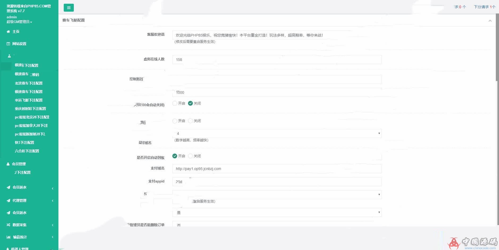The width and height of the screenshot is (499, 250).
Task: Click the 客服欢迎语 text field
Action: 277,35
